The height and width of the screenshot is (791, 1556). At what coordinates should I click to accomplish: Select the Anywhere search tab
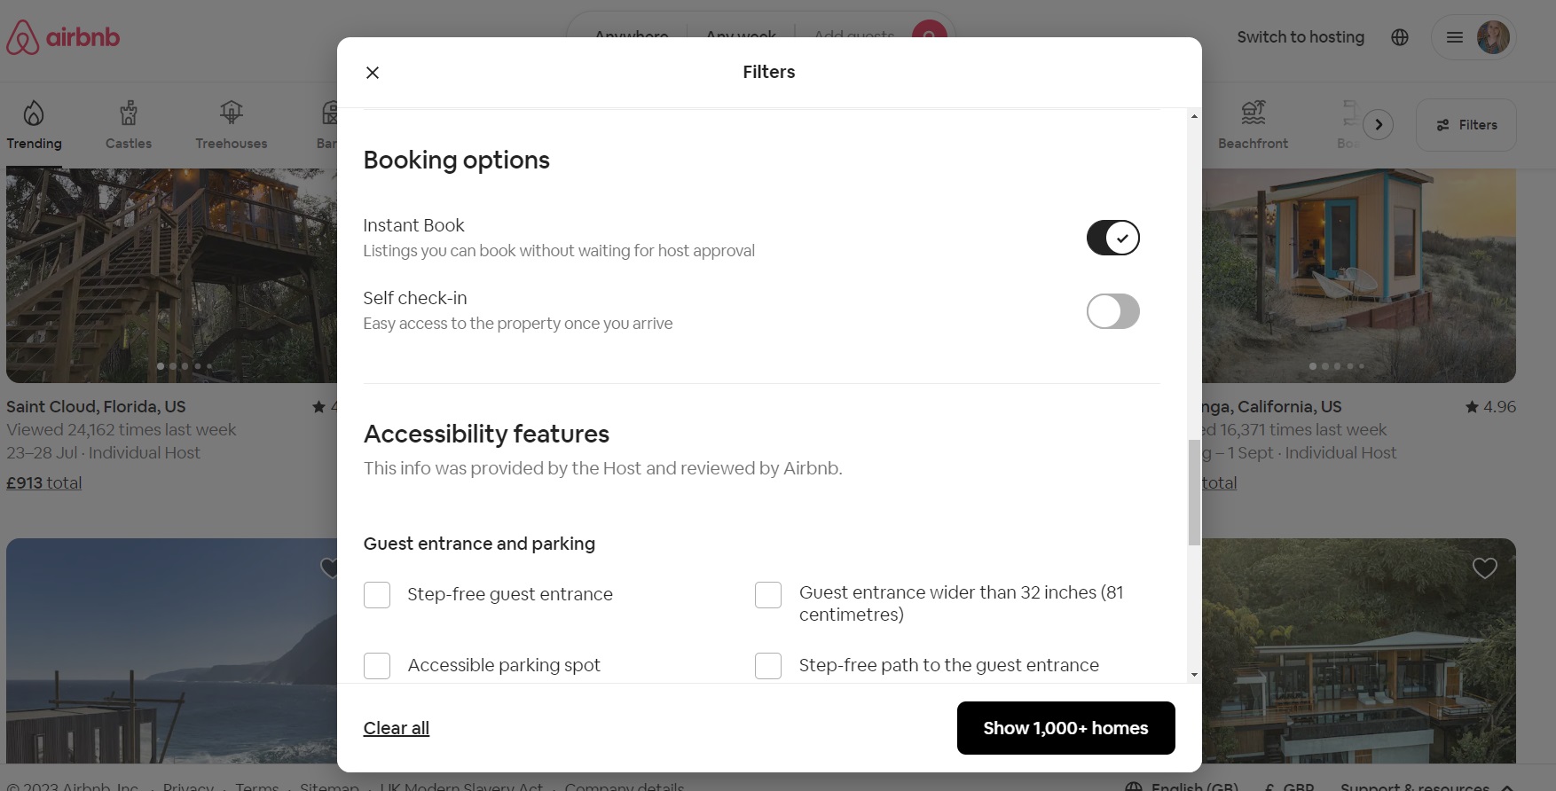point(631,36)
